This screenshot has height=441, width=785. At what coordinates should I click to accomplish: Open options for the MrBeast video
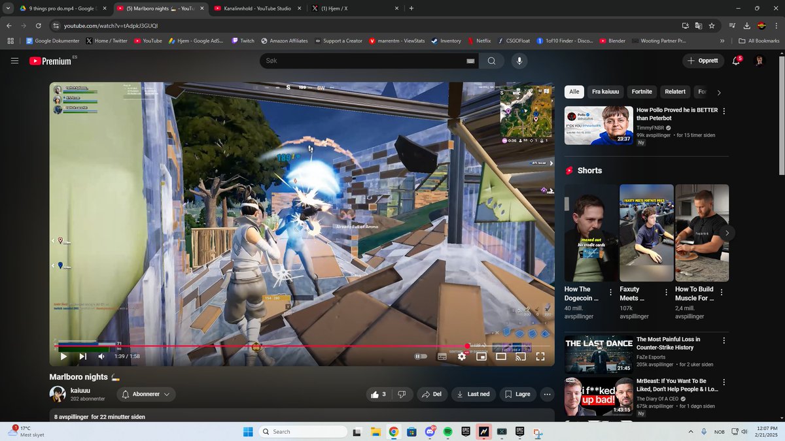[x=724, y=382]
